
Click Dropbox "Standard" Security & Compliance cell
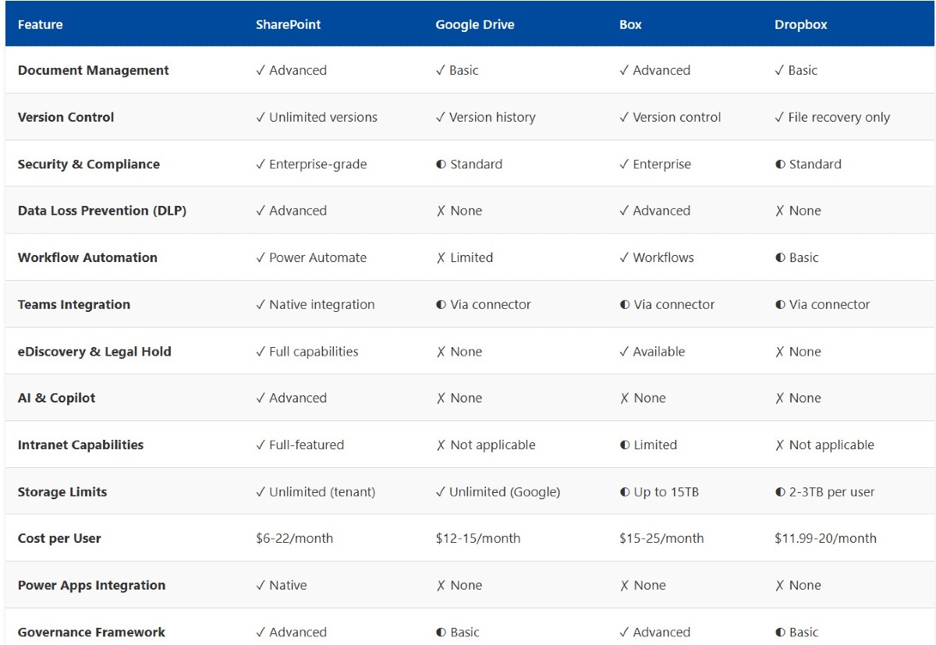click(x=808, y=164)
